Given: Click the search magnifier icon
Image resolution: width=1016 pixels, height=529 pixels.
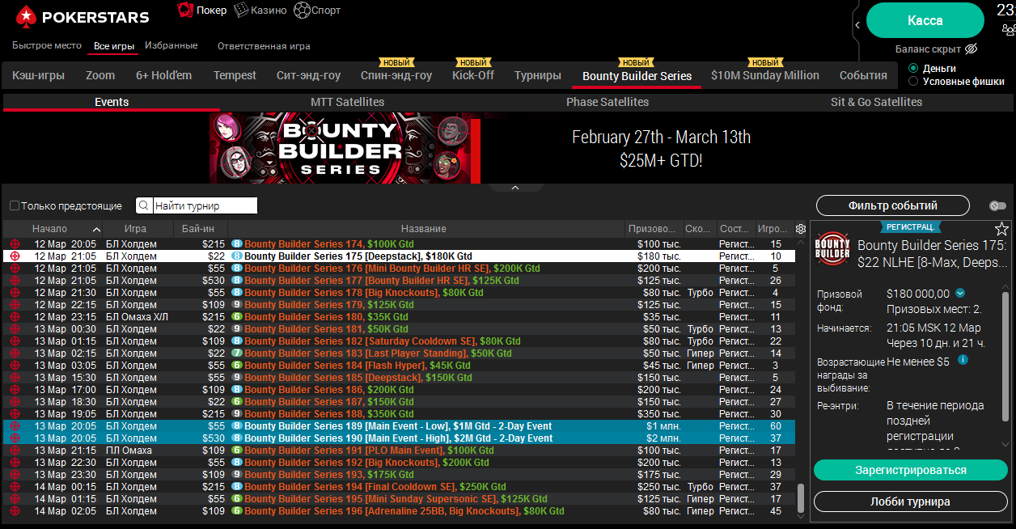Looking at the screenshot, I should pos(144,205).
